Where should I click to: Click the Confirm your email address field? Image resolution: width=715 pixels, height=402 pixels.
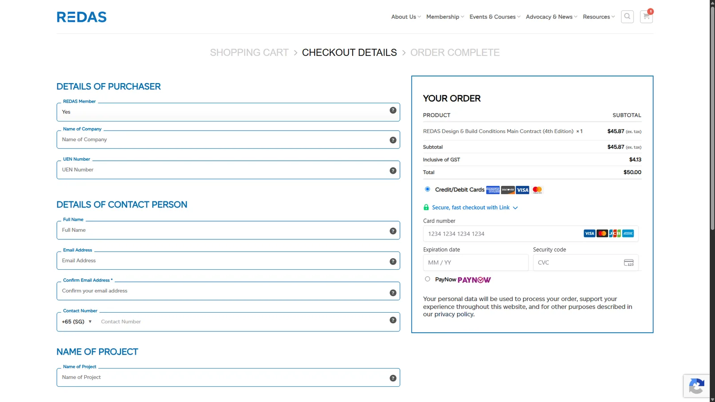228,291
